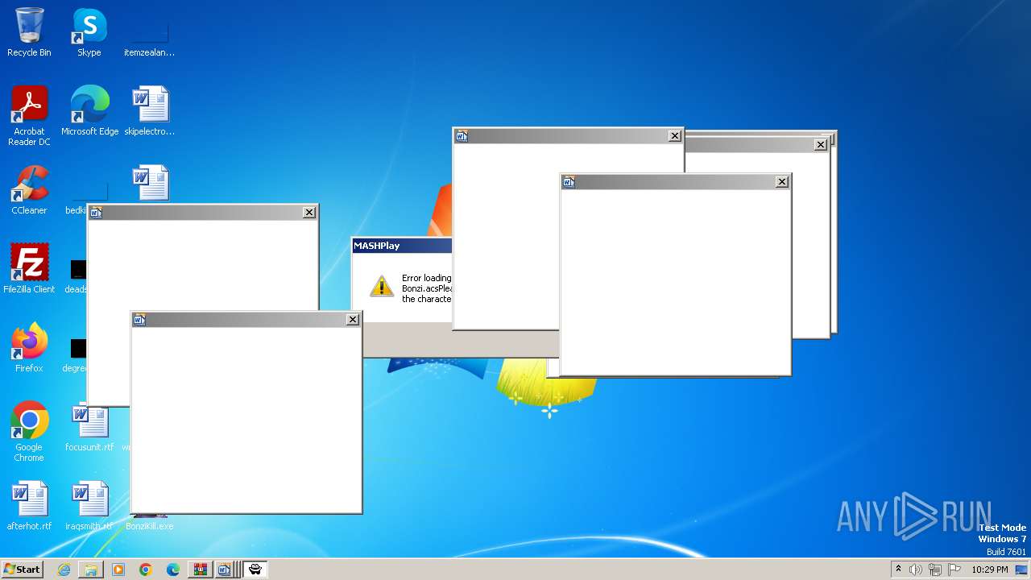Open Google Chrome desktop shortcut
Image resolution: width=1031 pixels, height=580 pixels.
pos(29,432)
